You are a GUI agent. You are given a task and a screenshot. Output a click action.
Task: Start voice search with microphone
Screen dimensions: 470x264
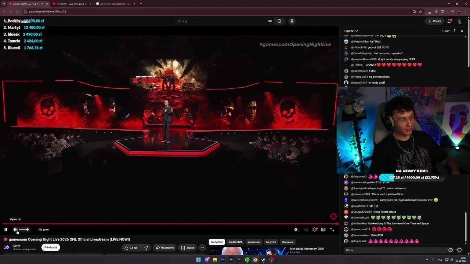292,21
